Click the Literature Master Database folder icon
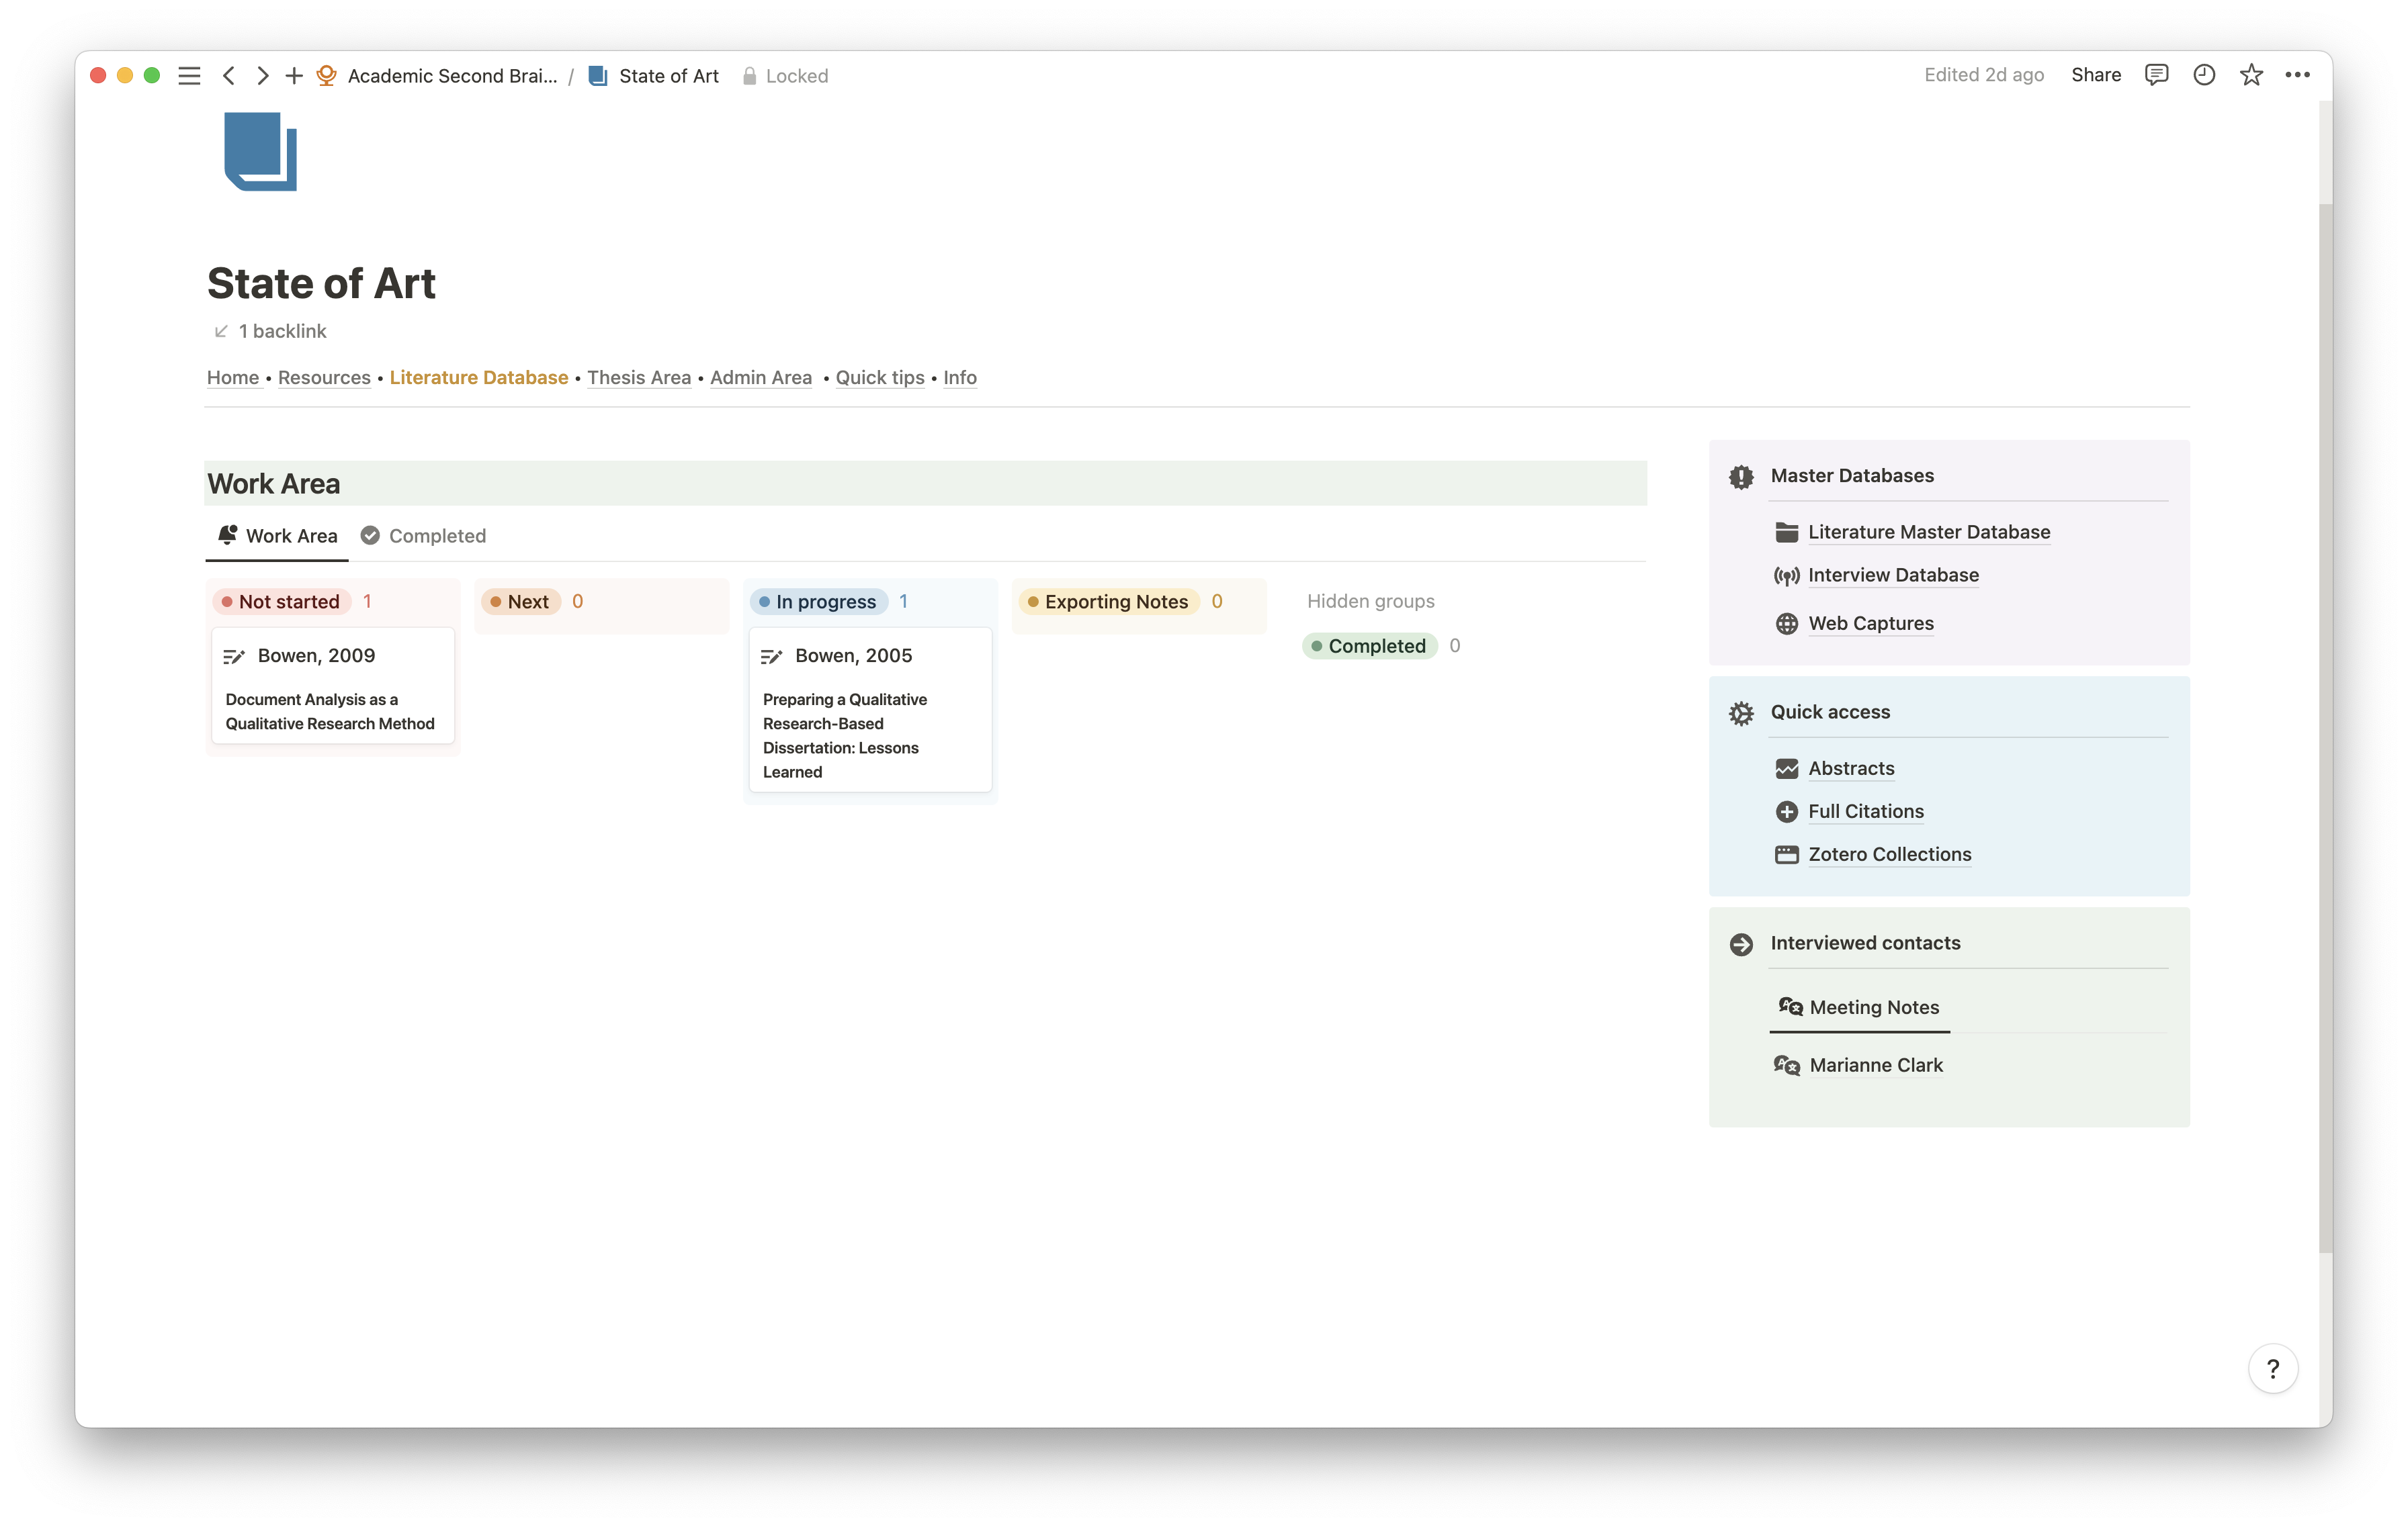Screen dimensions: 2408x1527 click(x=1786, y=532)
